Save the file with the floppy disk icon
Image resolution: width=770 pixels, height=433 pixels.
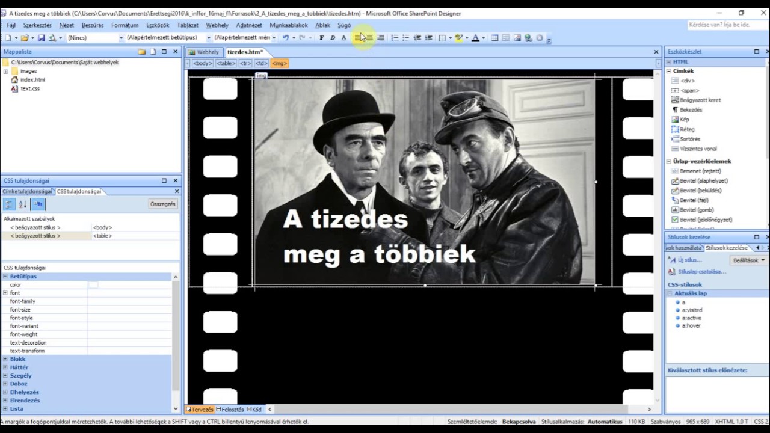click(42, 38)
